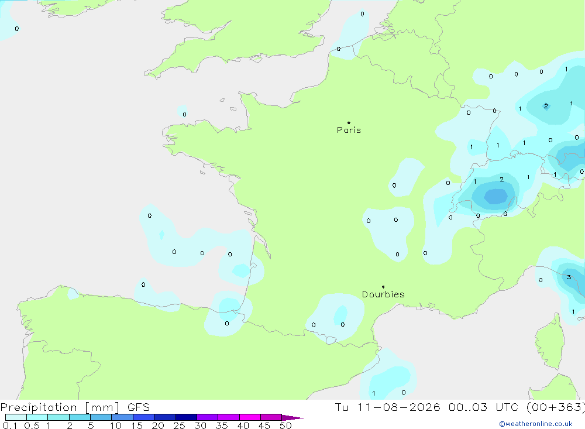Viewport: 585px width, 429px height.
Task: Click the black dot marker above Dourbies
Action: (x=383, y=287)
